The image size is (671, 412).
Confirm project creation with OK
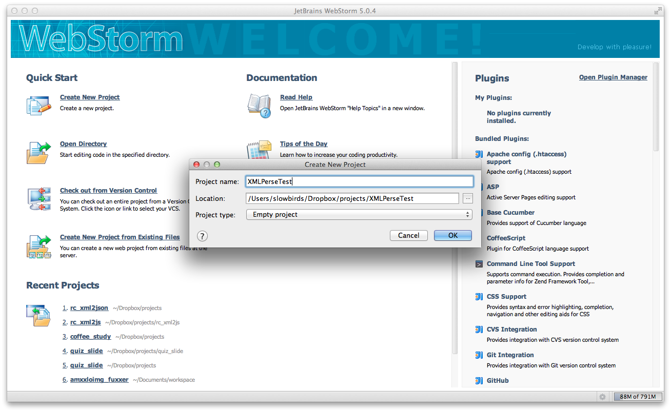pos(452,235)
